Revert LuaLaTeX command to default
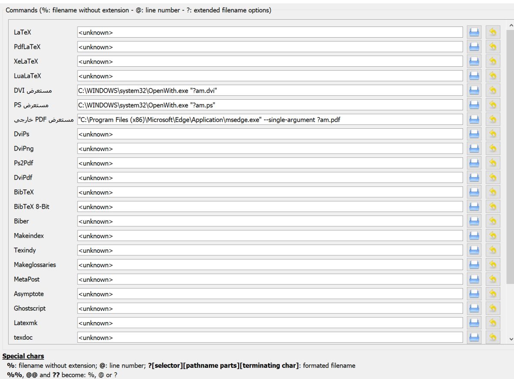The height and width of the screenshot is (379, 514). point(493,76)
